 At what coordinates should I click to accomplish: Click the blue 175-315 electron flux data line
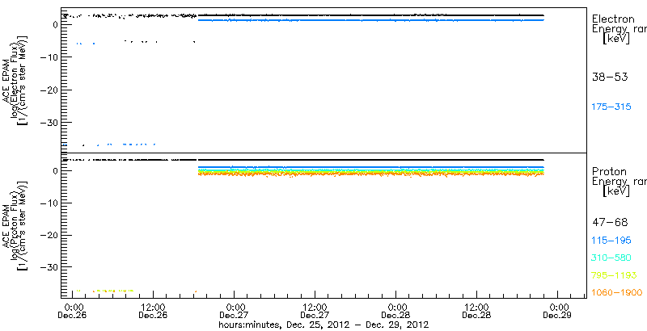[x=371, y=19]
